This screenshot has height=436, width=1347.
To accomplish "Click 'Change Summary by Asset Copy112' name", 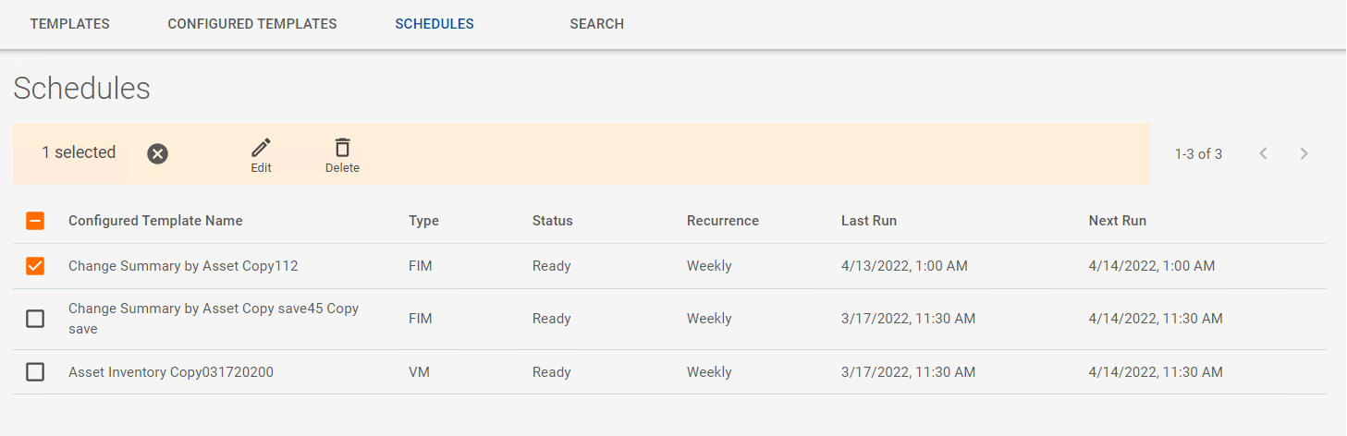I will (x=183, y=266).
